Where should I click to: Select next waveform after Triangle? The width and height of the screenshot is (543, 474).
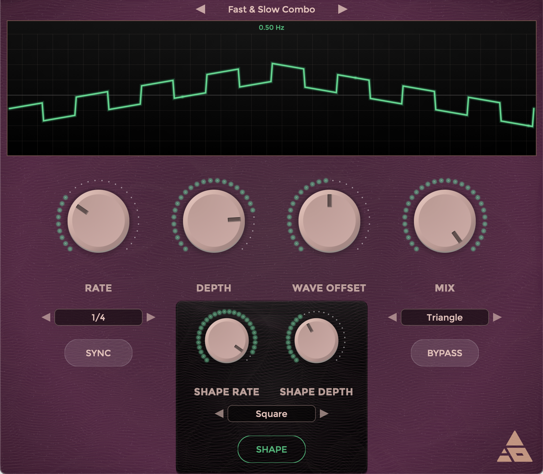pos(497,317)
